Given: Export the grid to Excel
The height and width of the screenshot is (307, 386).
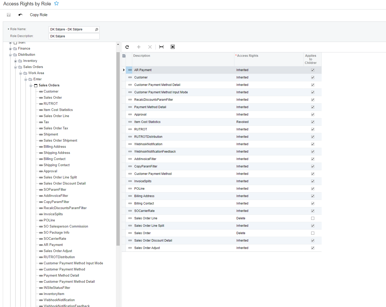Looking at the screenshot, I should click(173, 47).
